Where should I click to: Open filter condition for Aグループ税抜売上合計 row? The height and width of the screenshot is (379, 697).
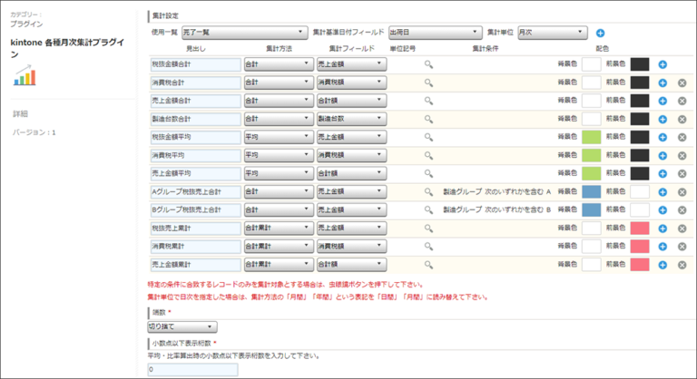pos(428,192)
